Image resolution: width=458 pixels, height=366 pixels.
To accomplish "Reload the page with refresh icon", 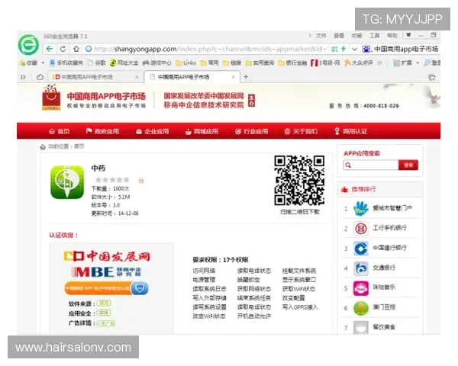I will (x=63, y=49).
